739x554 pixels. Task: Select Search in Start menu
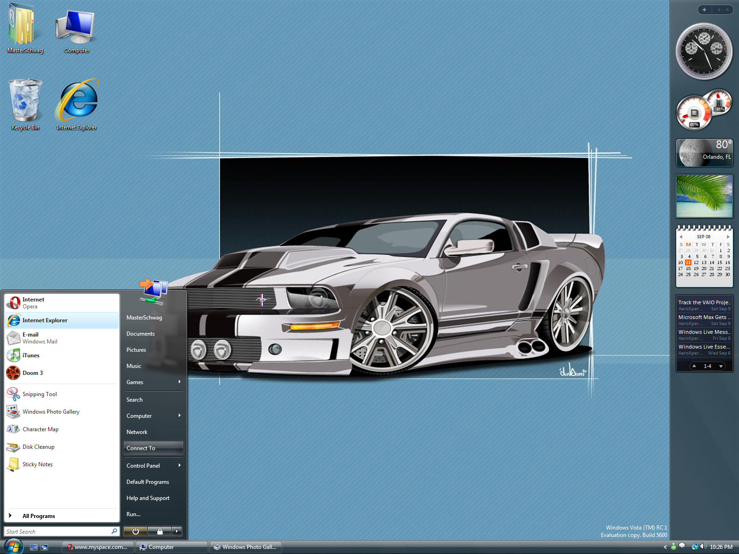(x=153, y=400)
